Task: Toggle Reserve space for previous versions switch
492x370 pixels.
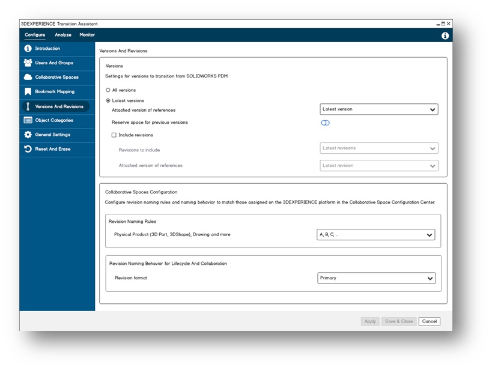Action: tap(325, 123)
